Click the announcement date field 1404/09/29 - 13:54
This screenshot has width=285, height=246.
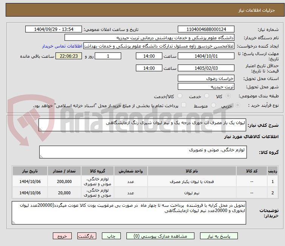[54, 29]
